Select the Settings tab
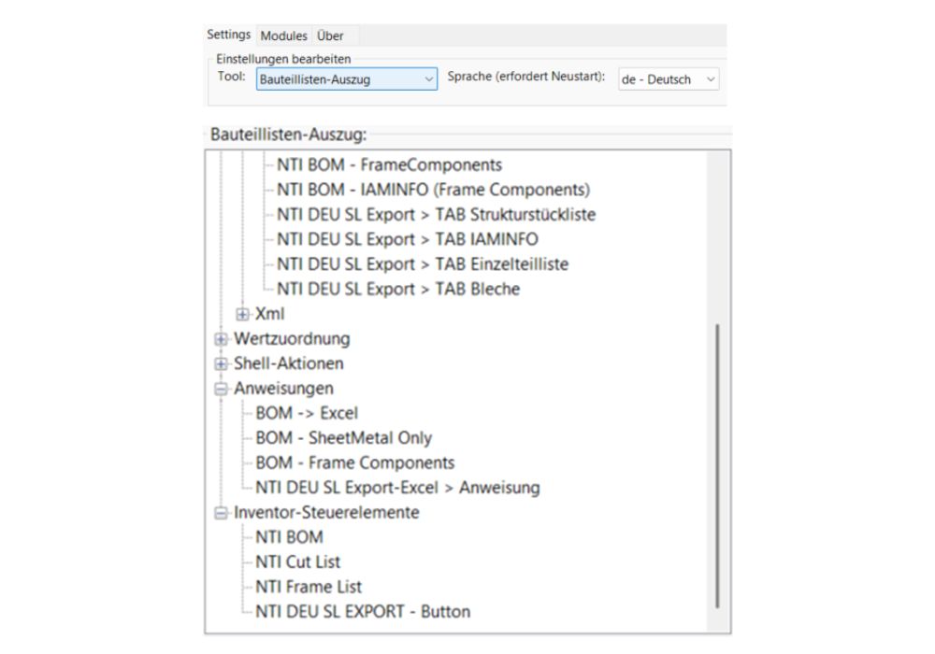Screen dimensions: 935x654 229,35
